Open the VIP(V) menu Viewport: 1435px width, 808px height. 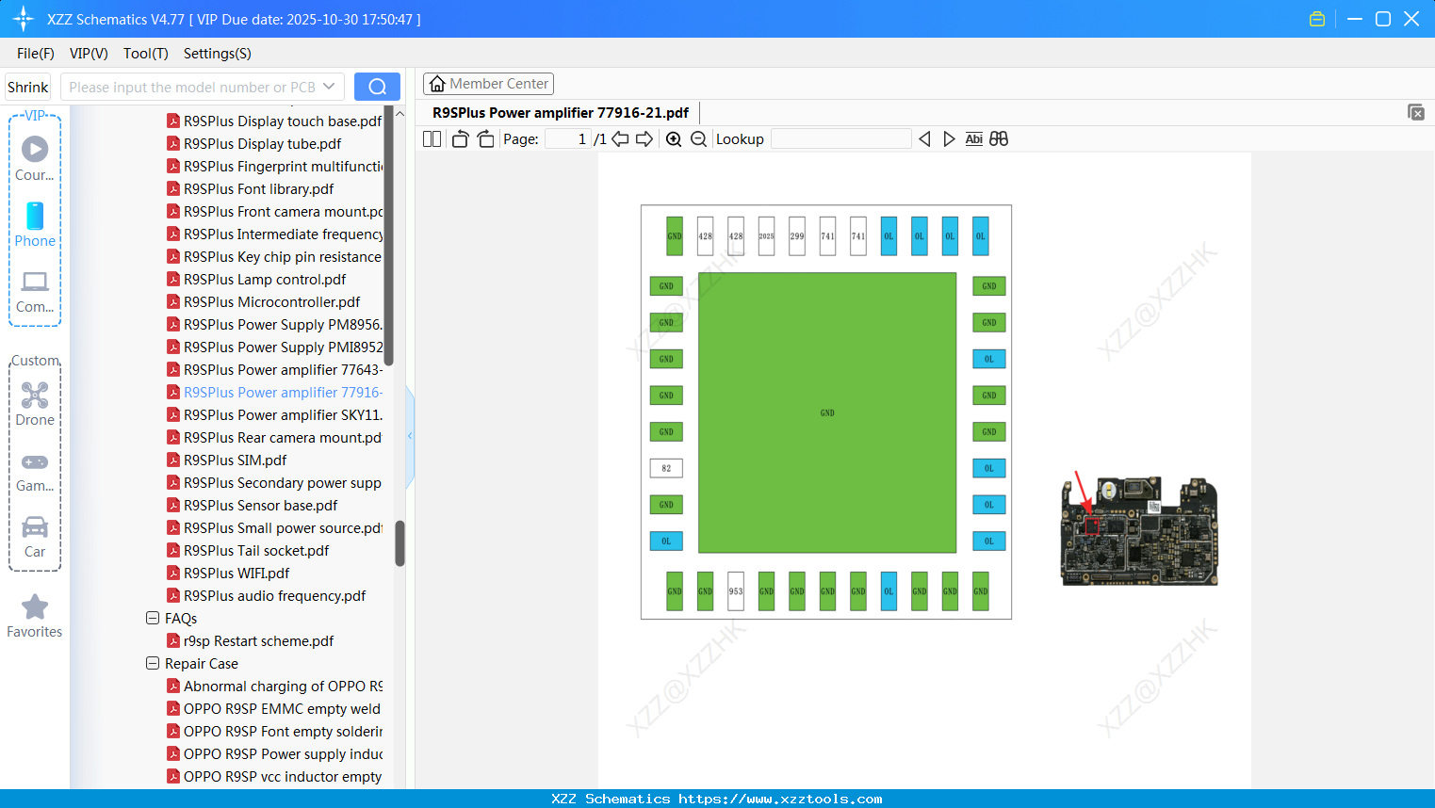(89, 54)
